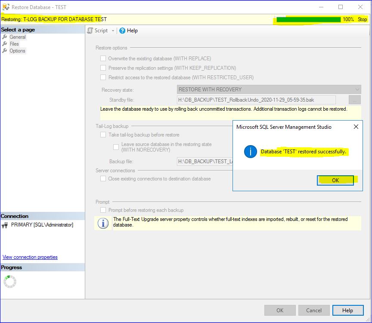Click the wrench icon beside the General page

tap(5, 37)
